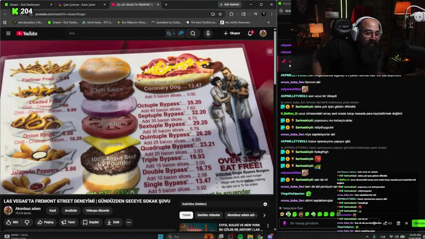Focus the YouTube 'Ara' search box
Image resolution: width=425 pixels, height=239 pixels.
116,33
